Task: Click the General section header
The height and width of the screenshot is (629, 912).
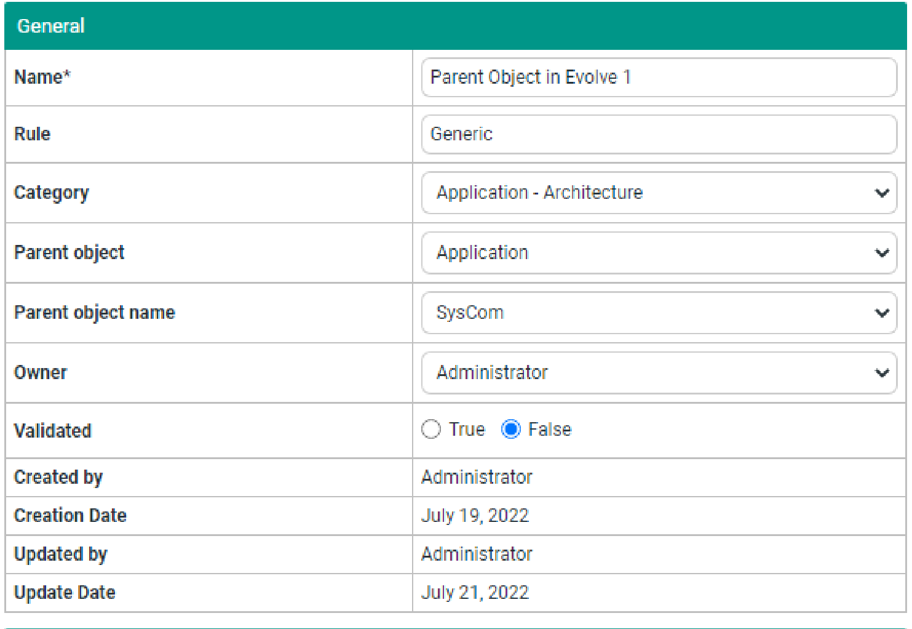Action: pos(51,26)
